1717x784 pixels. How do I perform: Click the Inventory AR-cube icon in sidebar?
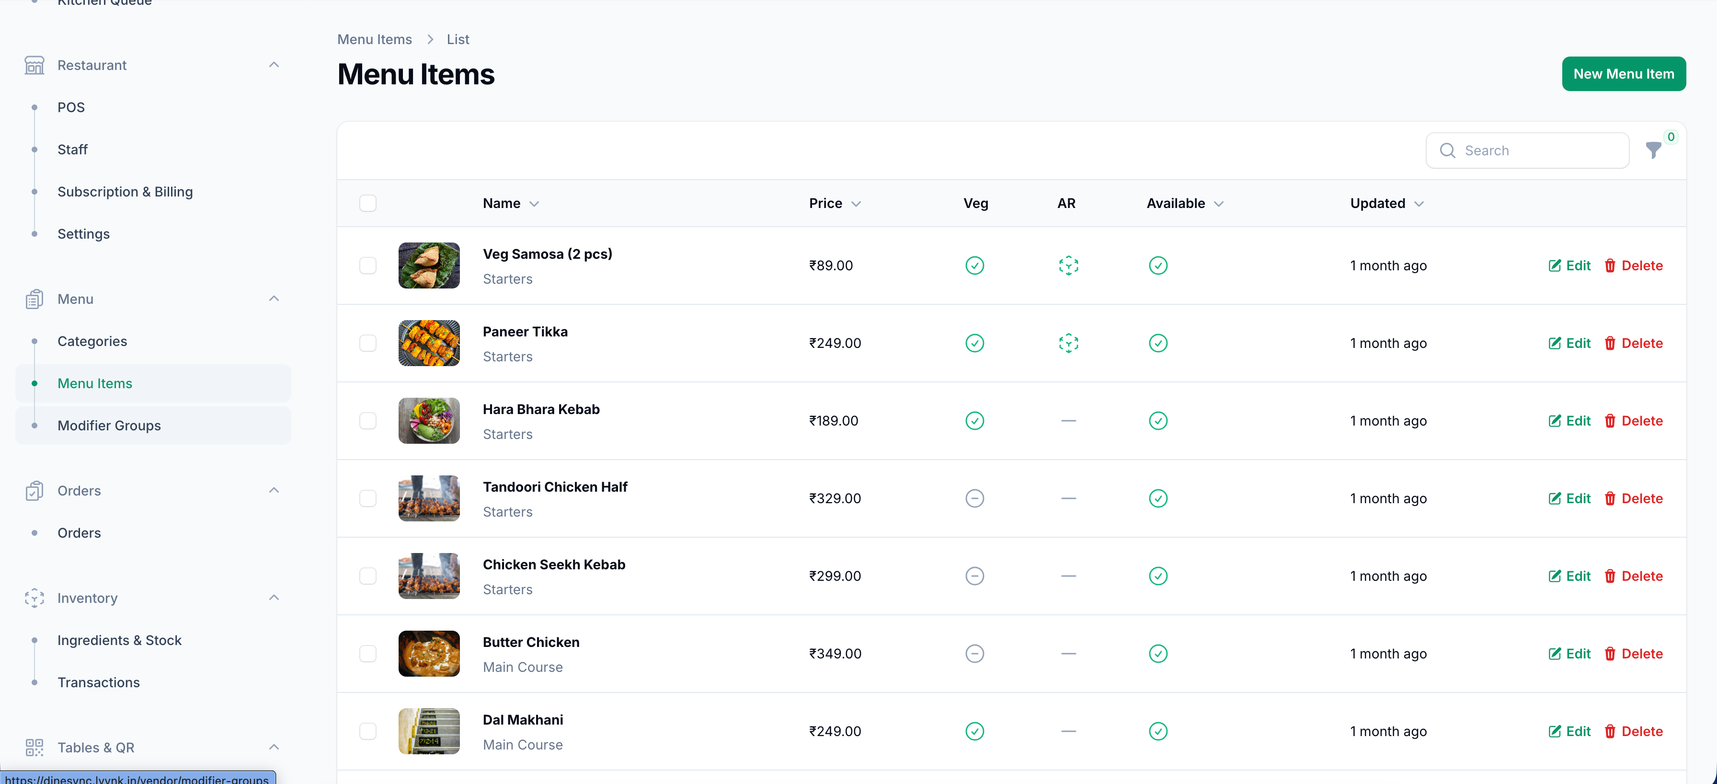pyautogui.click(x=34, y=598)
